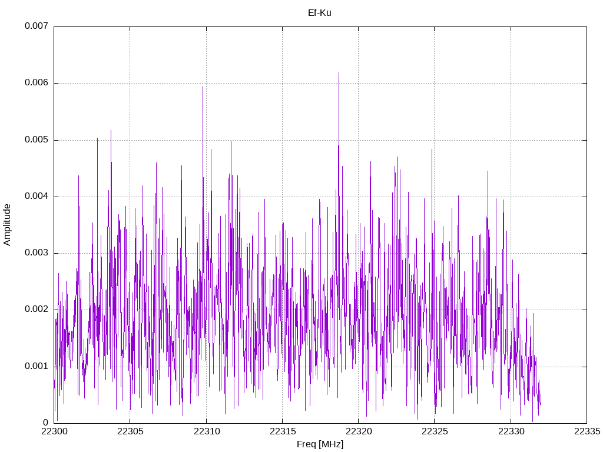Screen dimensions: 603x452
Task: Click the y-axis tick label 0.001
Action: [x=37, y=366]
